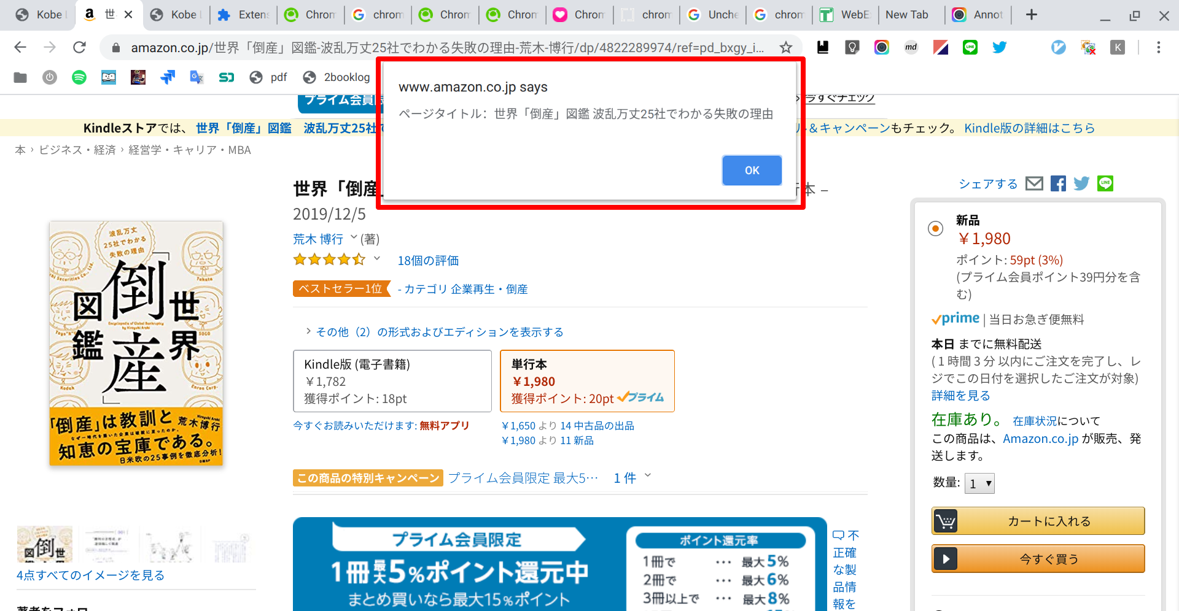The height and width of the screenshot is (611, 1179).
Task: Open カテゴリ 企業再生・倒産 link
Action: pyautogui.click(x=465, y=289)
